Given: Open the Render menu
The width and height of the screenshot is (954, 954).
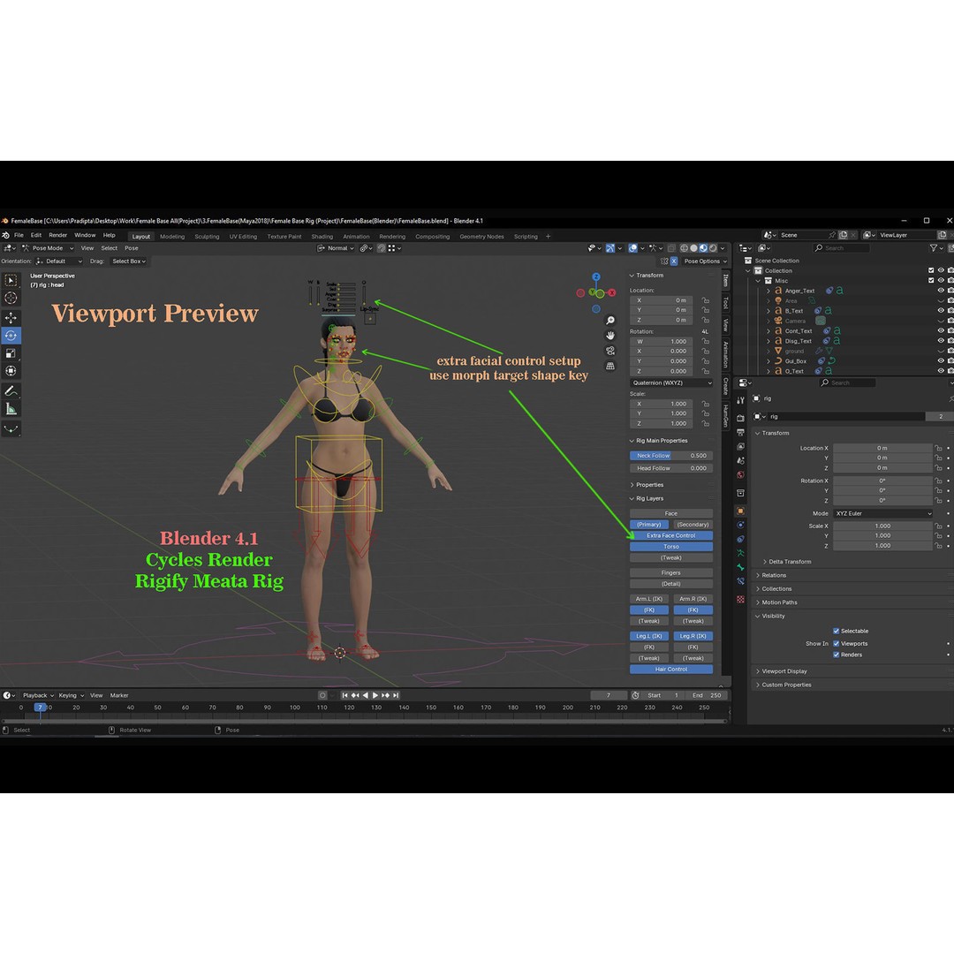Looking at the screenshot, I should pos(57,236).
